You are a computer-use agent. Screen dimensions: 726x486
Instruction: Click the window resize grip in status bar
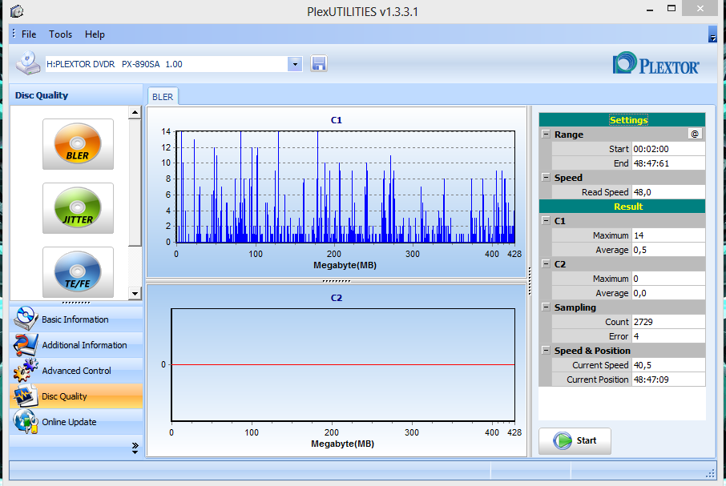pyautogui.click(x=710, y=473)
